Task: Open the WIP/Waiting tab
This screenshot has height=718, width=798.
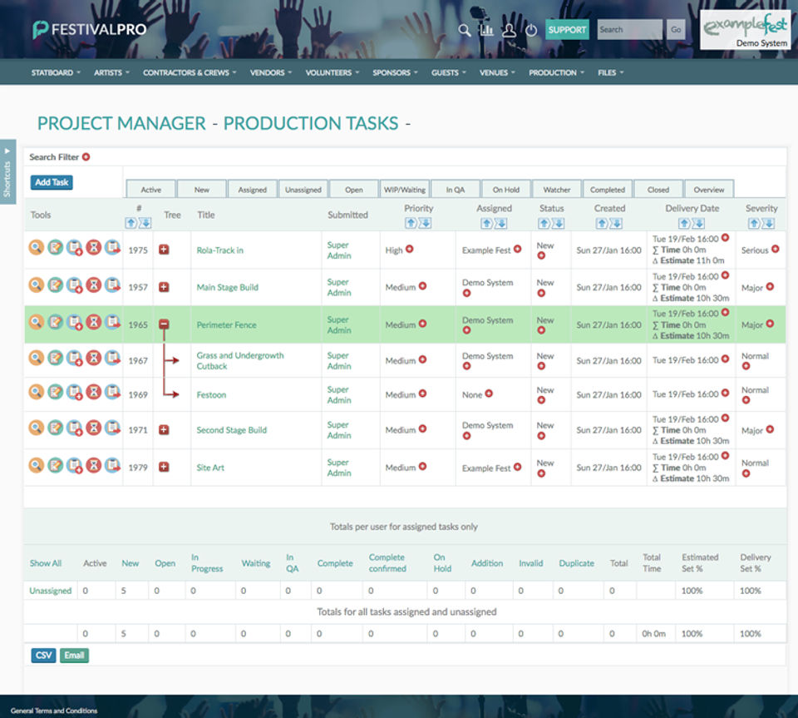Action: [404, 189]
